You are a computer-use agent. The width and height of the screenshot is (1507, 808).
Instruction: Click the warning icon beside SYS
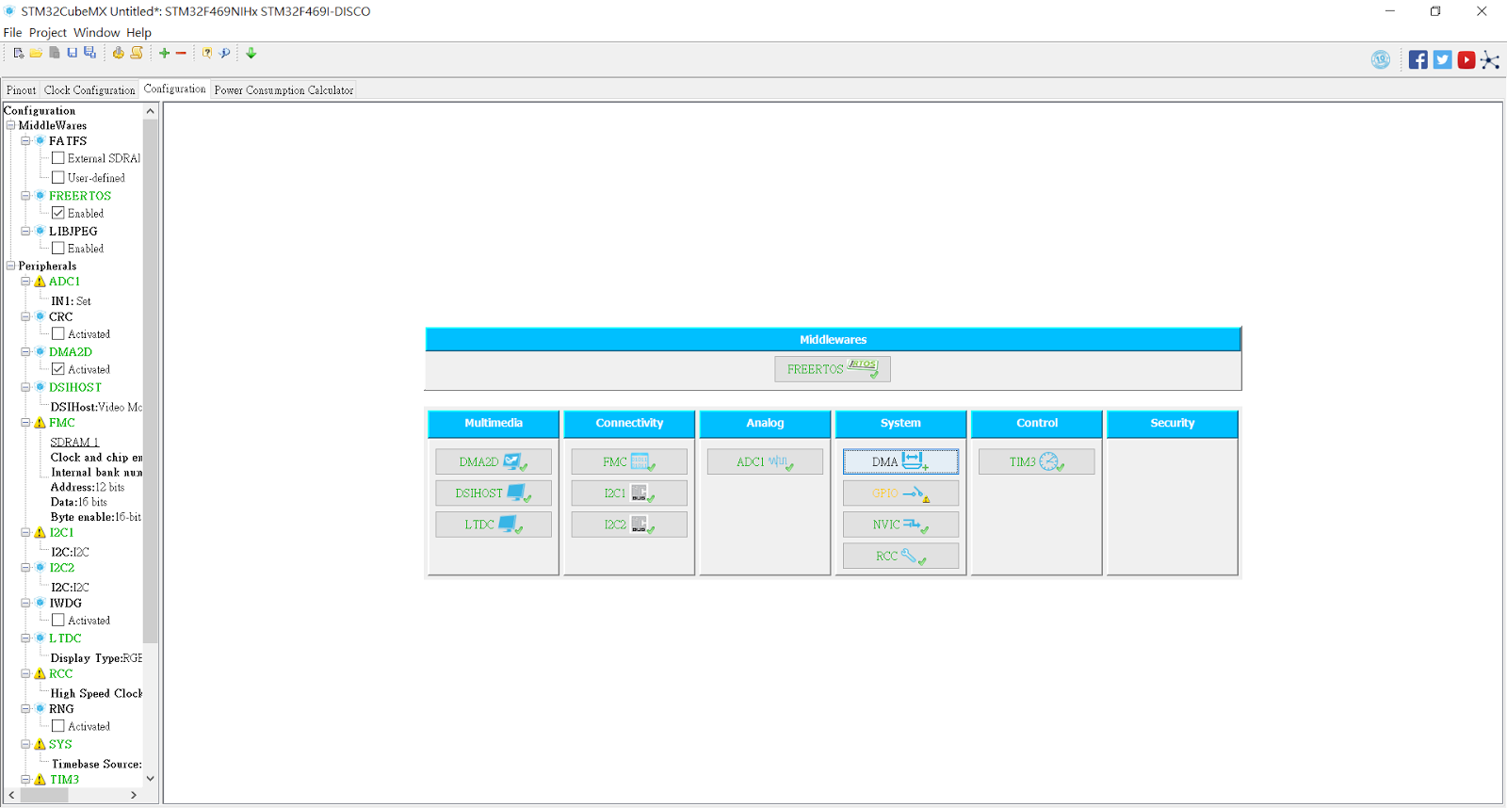coord(40,744)
